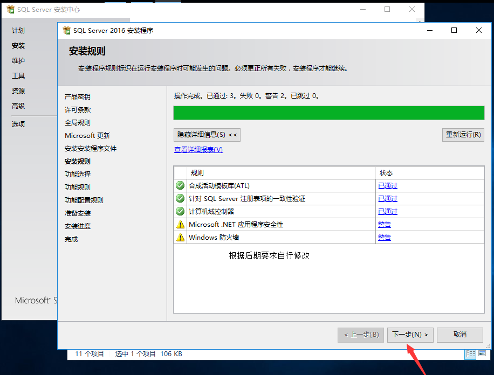Image resolution: width=494 pixels, height=375 pixels.
Task: Select the 计算机域控制器 rule row
Action: (x=329, y=212)
